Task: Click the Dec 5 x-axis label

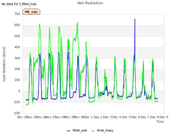Action: 126,117
